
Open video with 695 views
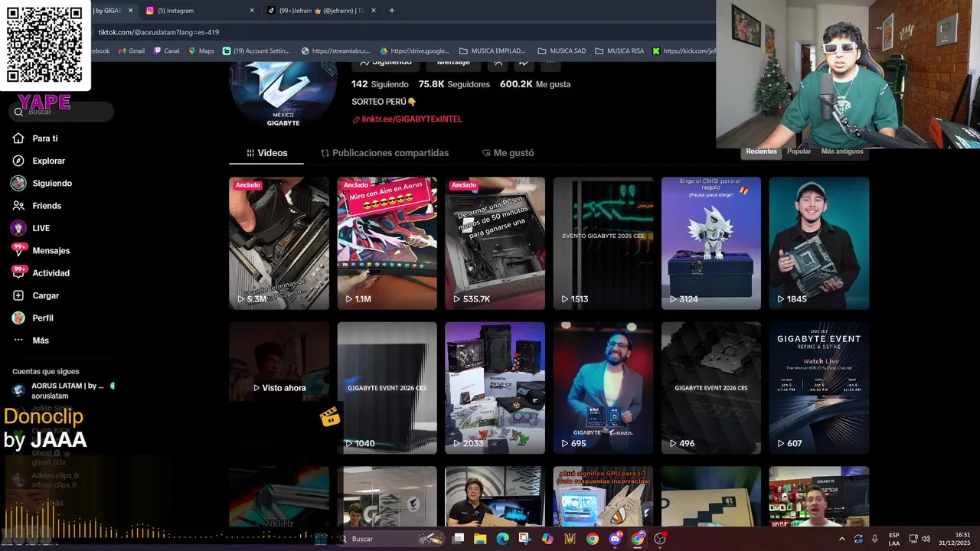(603, 388)
